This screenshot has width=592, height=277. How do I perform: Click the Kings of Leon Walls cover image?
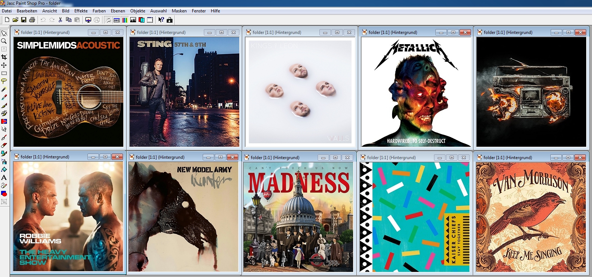[x=300, y=92]
